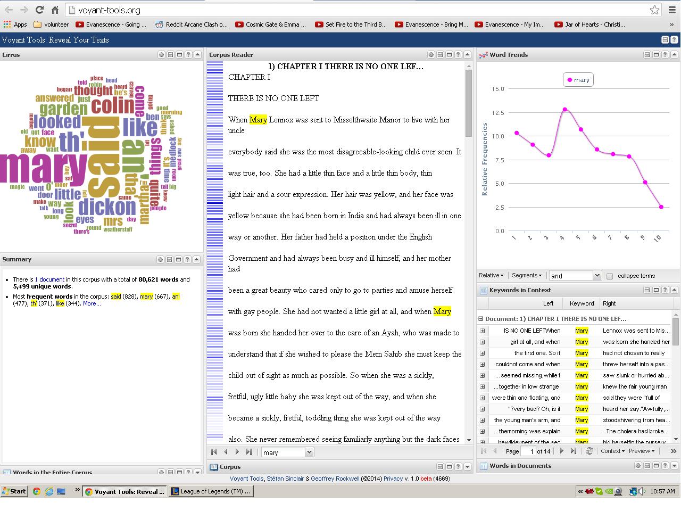
Task: Go to last page in Corpus Reader
Action: (249, 452)
